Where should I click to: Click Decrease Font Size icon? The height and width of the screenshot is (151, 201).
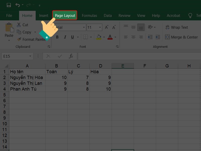[x=114, y=27]
